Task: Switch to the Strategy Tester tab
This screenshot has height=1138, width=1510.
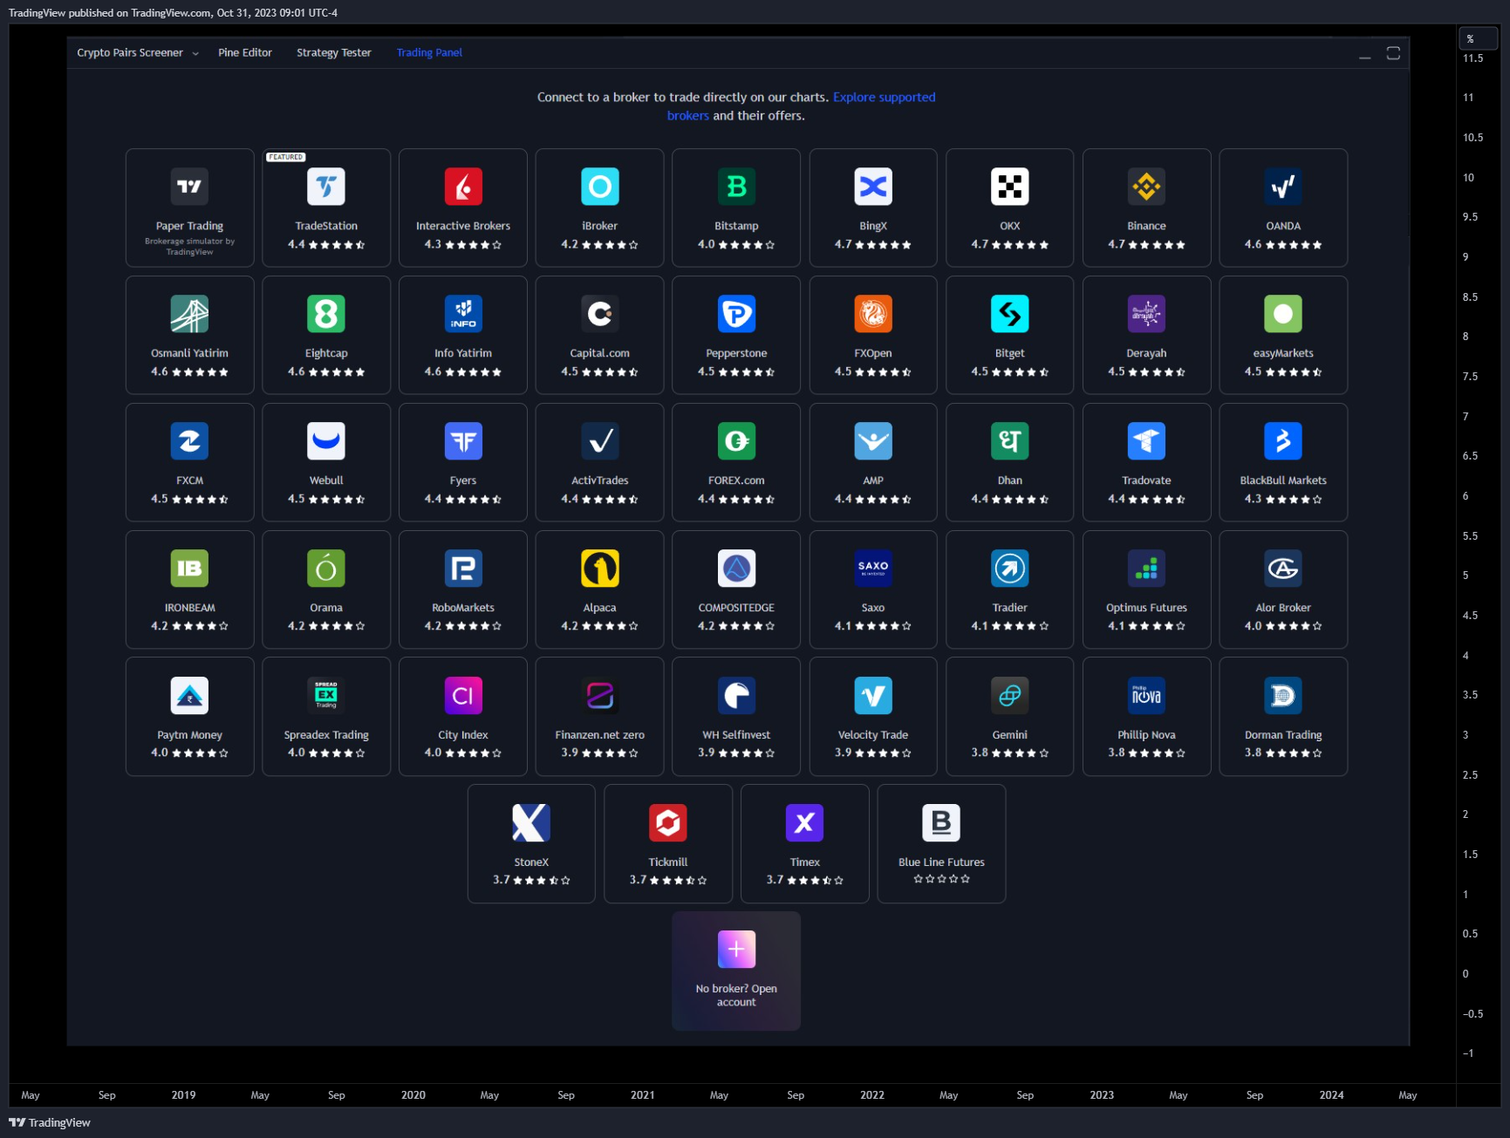Action: [334, 52]
